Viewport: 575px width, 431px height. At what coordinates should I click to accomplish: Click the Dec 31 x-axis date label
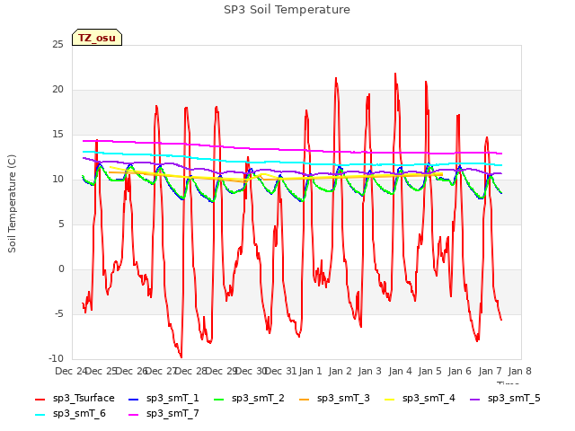coord(280,371)
